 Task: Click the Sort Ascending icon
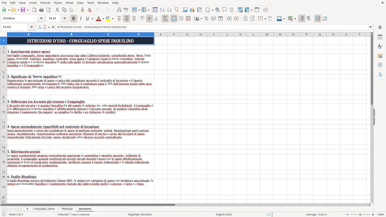(162, 10)
